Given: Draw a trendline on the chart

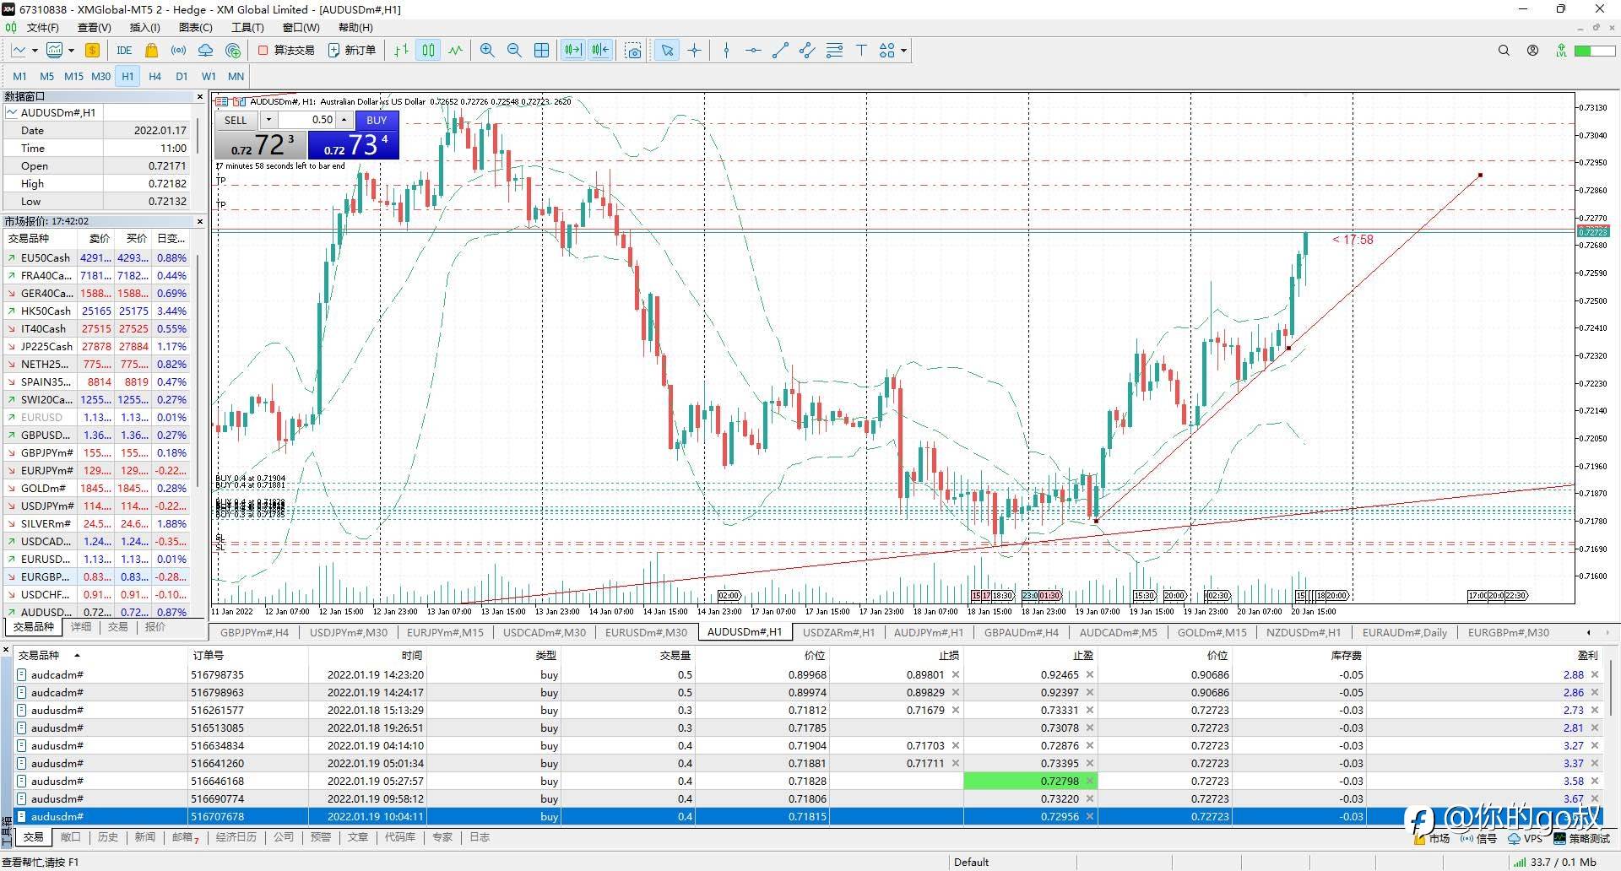Looking at the screenshot, I should 780,51.
